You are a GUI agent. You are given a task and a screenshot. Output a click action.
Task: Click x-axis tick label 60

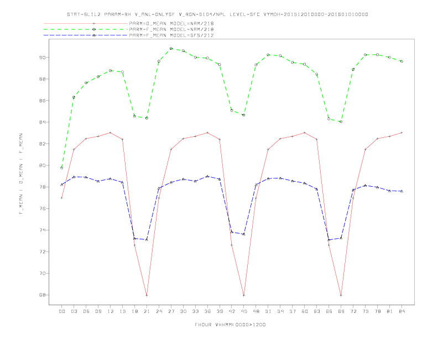pyautogui.click(x=305, y=311)
